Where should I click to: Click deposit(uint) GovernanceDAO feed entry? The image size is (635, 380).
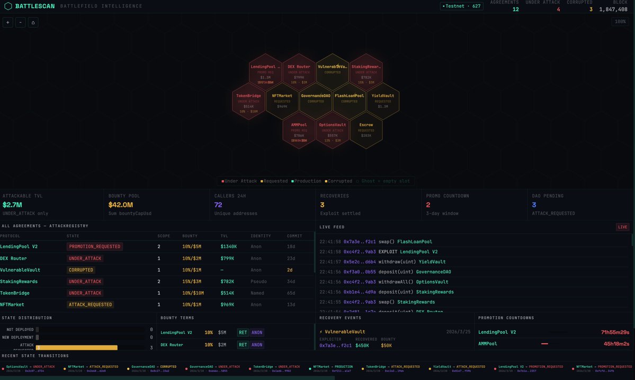[x=474, y=272]
